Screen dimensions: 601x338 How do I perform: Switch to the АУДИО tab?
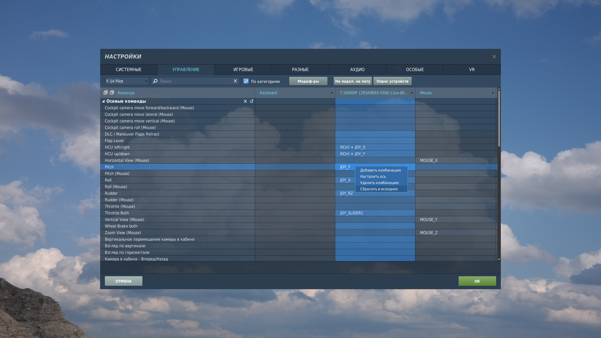coord(357,69)
